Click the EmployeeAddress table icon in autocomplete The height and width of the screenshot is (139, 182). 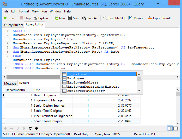point(64,82)
